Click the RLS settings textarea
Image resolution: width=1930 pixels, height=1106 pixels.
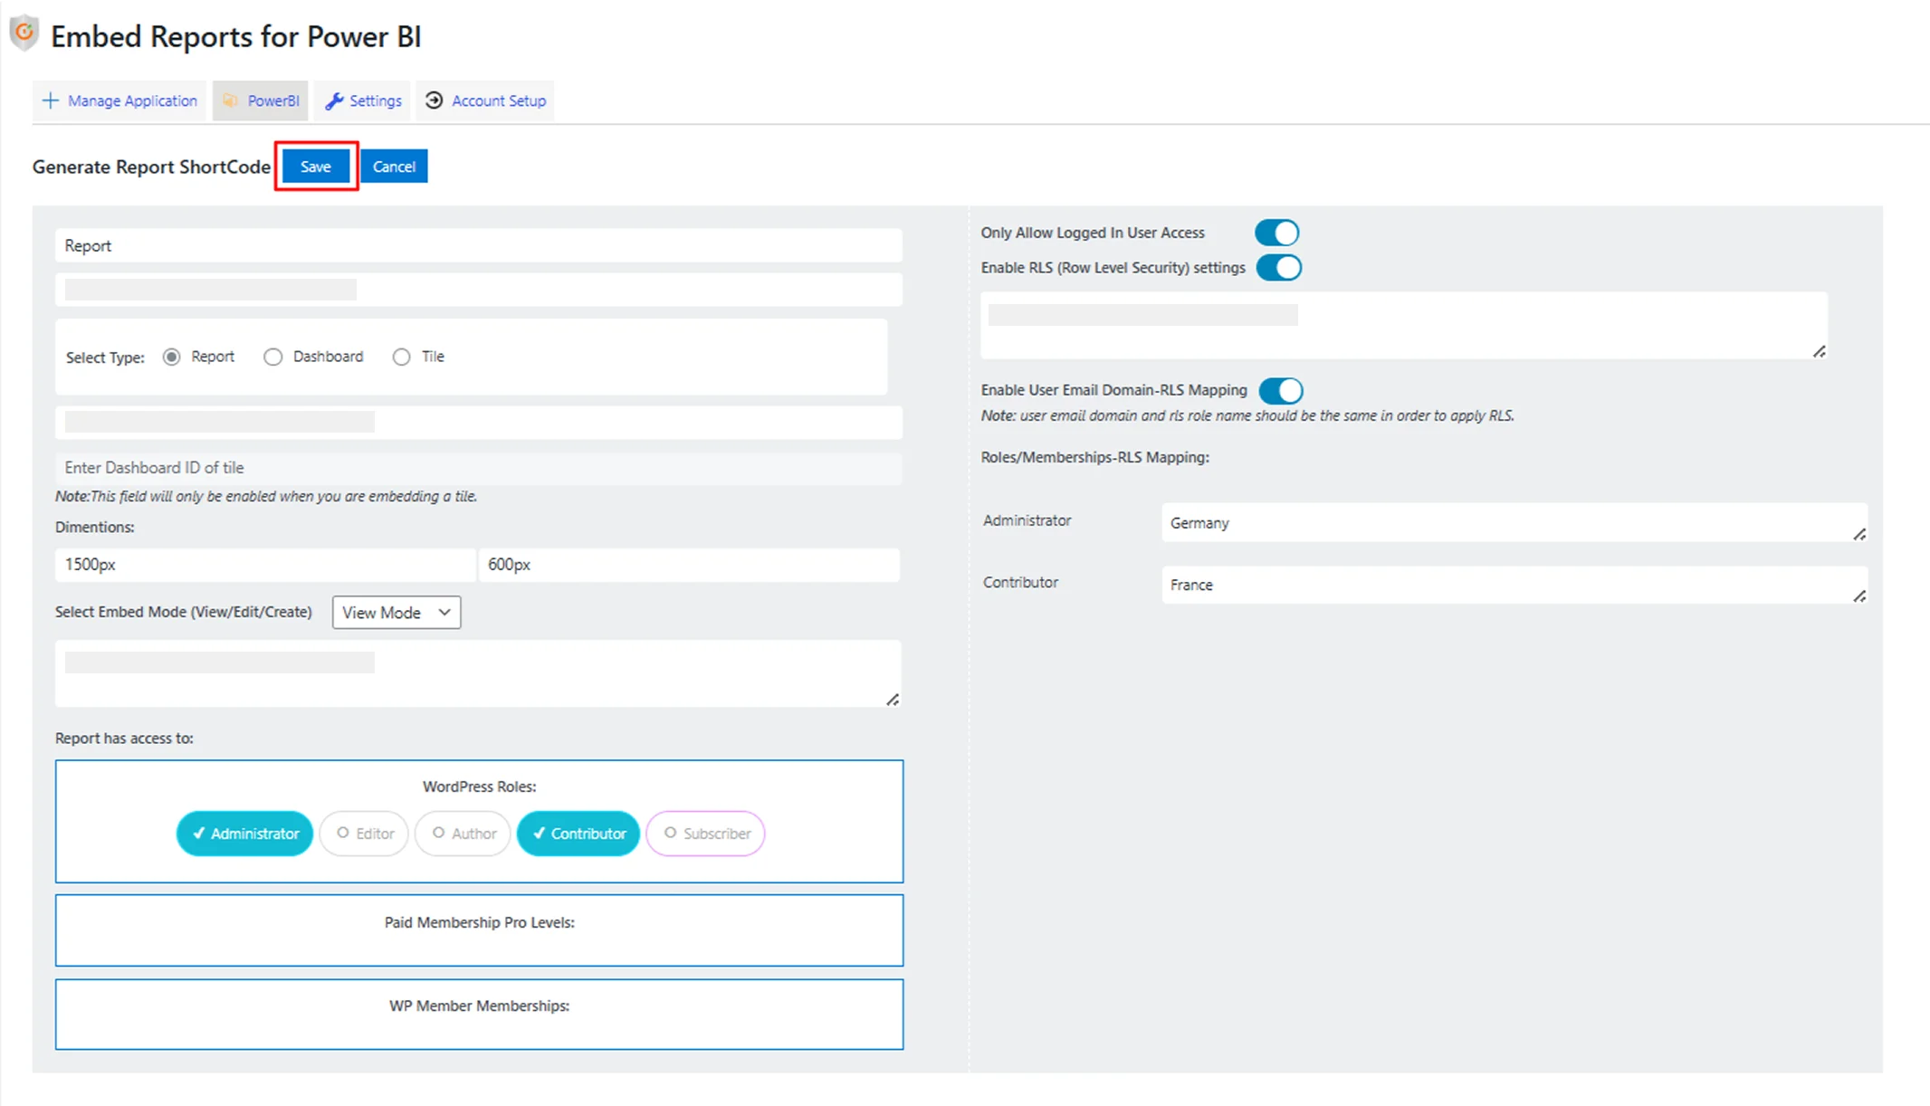coord(1404,325)
